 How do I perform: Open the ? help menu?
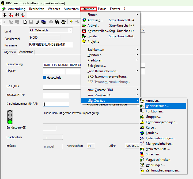[124, 9]
